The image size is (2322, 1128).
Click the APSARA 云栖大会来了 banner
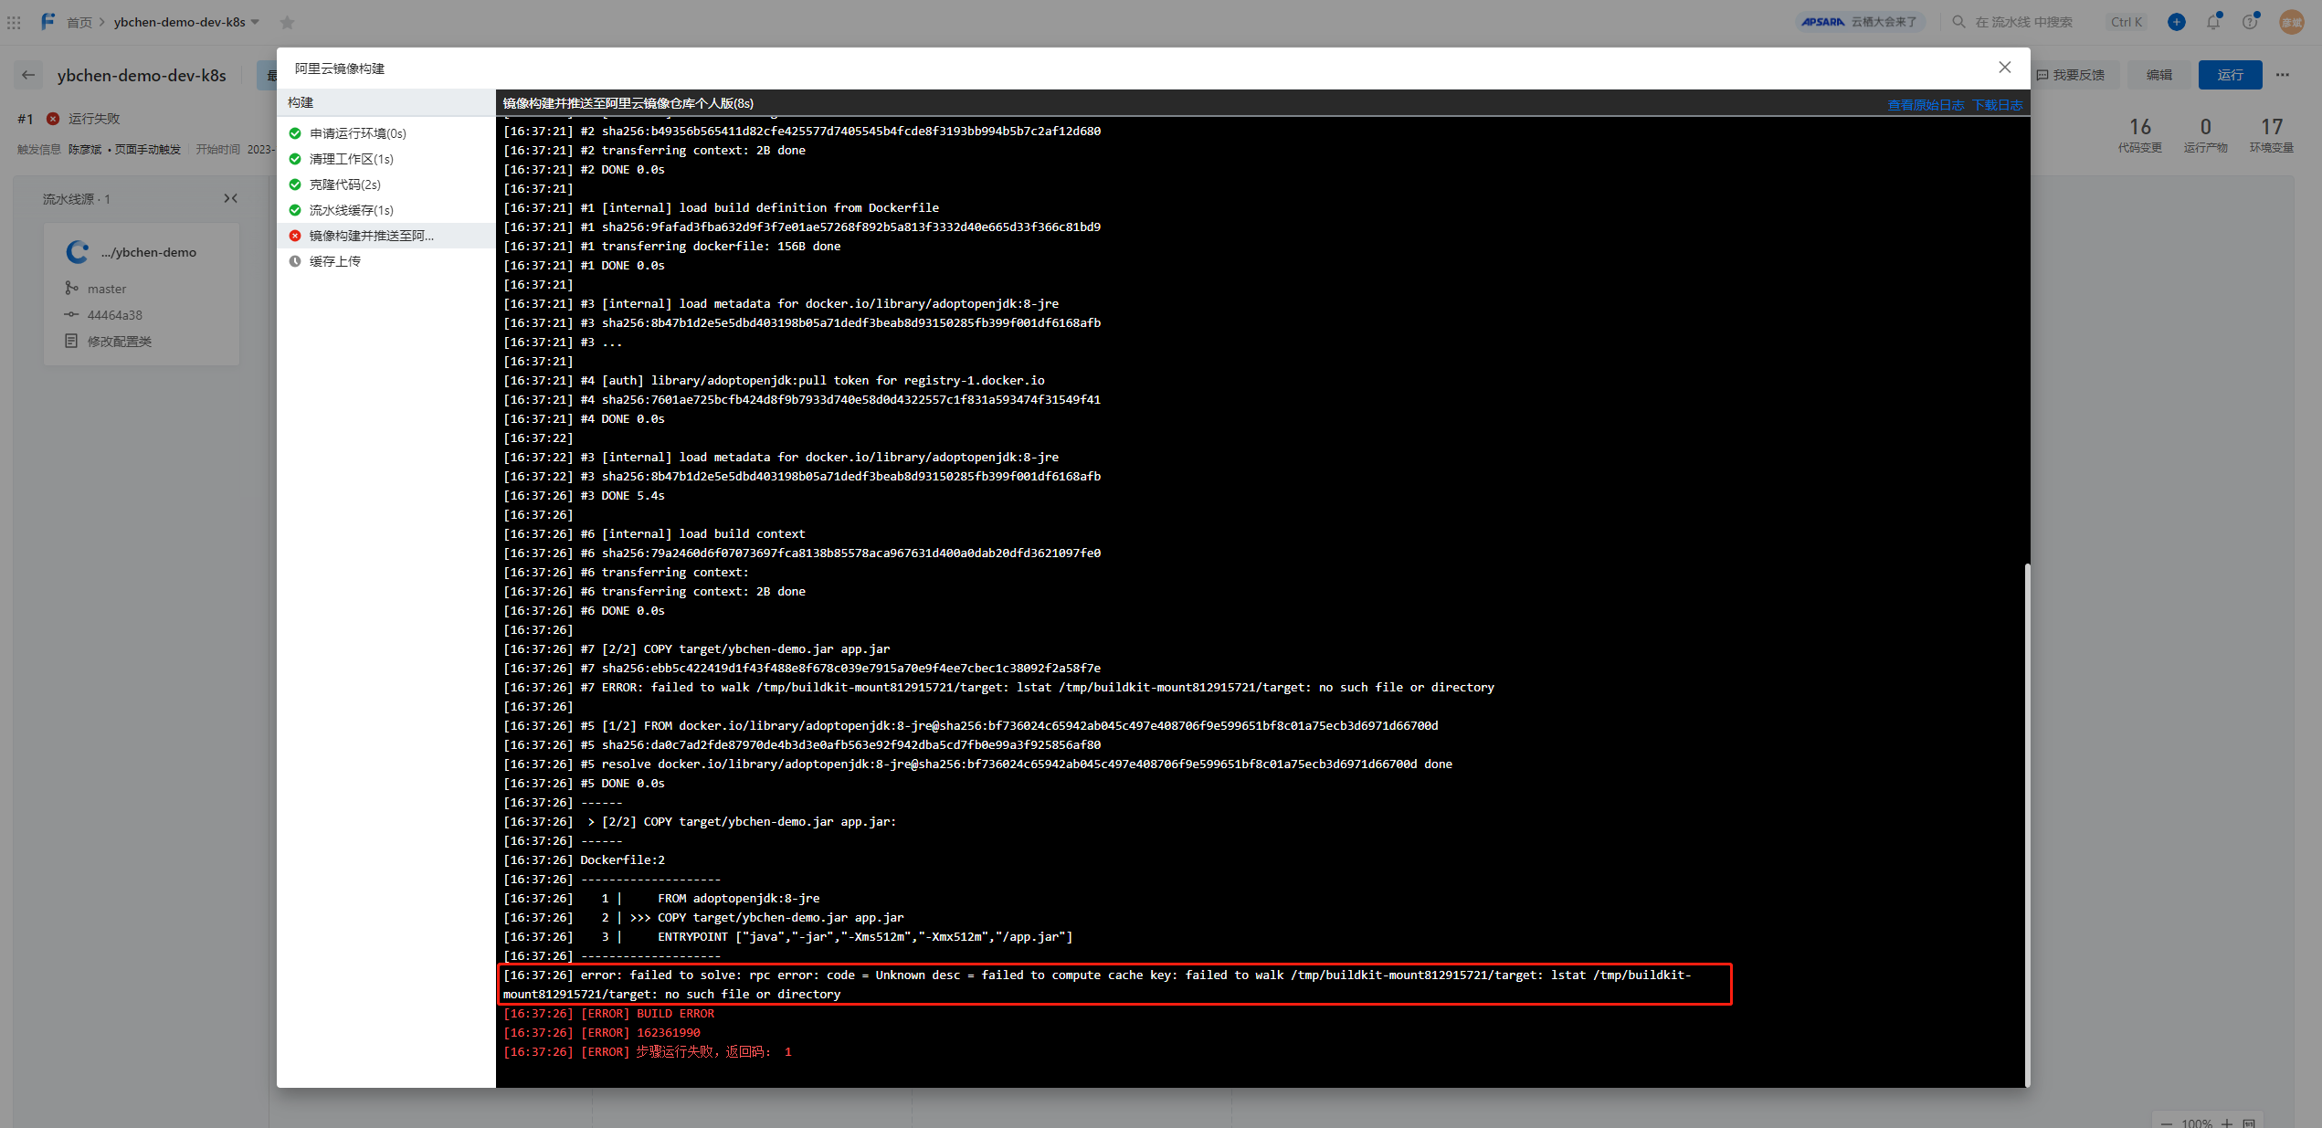(1860, 22)
